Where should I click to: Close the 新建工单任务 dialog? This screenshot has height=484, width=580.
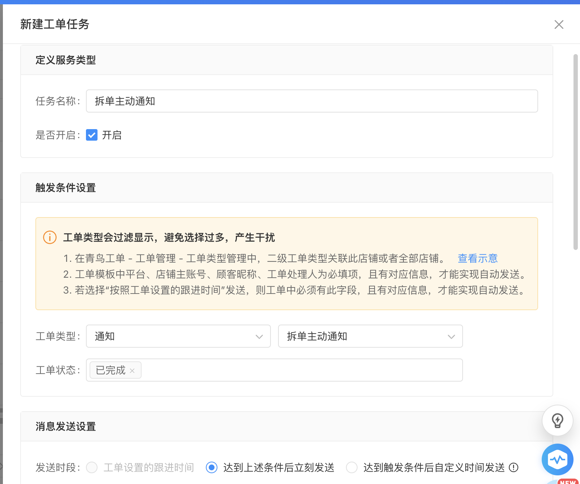tap(559, 25)
